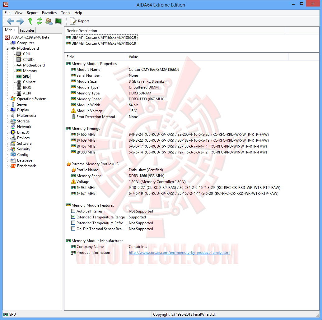Toggle the Extended Temperature Refresh checkbox

point(73,223)
